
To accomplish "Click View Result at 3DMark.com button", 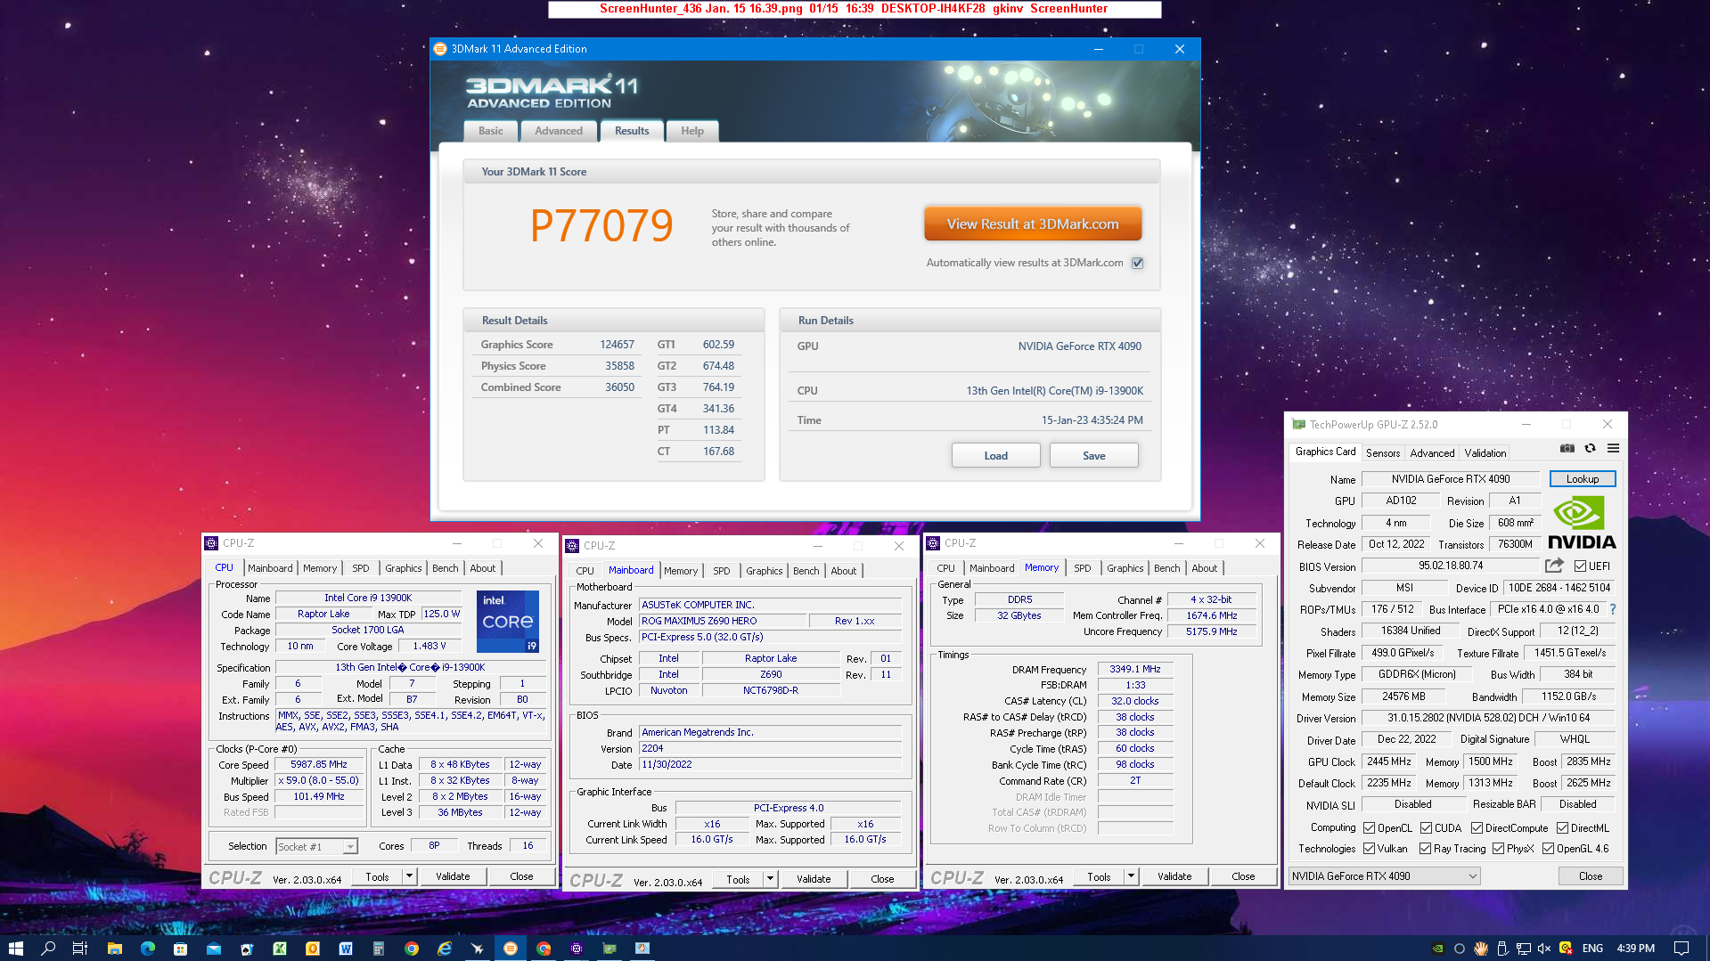I will pyautogui.click(x=1033, y=224).
